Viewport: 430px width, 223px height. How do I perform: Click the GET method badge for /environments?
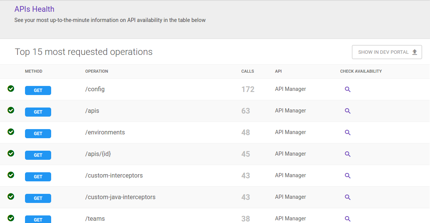(x=38, y=133)
